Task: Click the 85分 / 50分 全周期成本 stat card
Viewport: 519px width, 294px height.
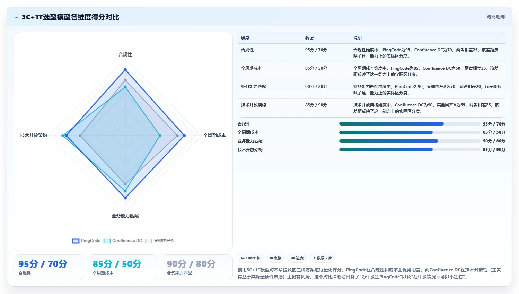Action: [123, 267]
